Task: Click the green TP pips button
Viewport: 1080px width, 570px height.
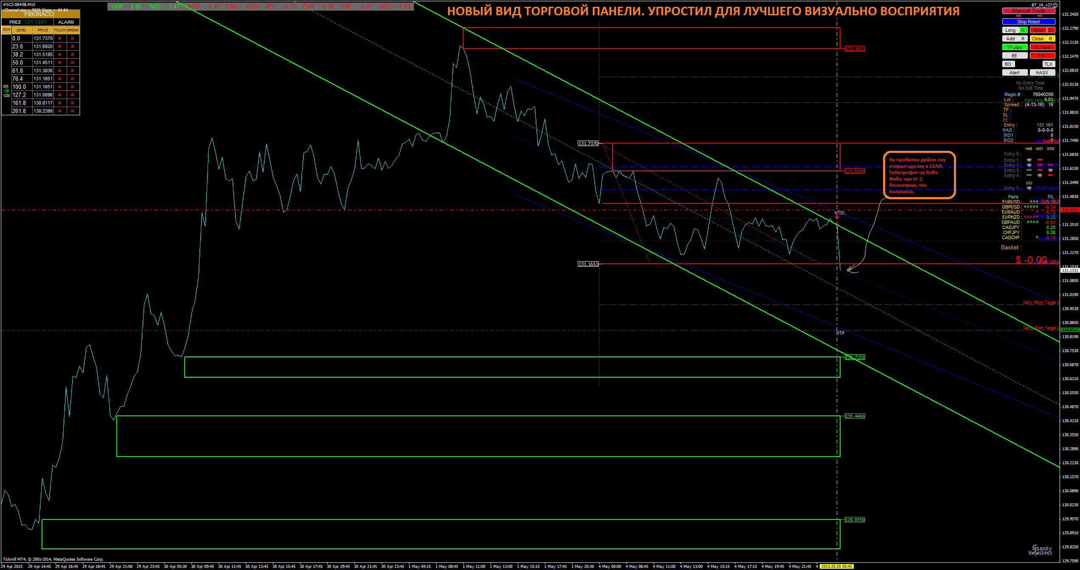Action: [1015, 47]
